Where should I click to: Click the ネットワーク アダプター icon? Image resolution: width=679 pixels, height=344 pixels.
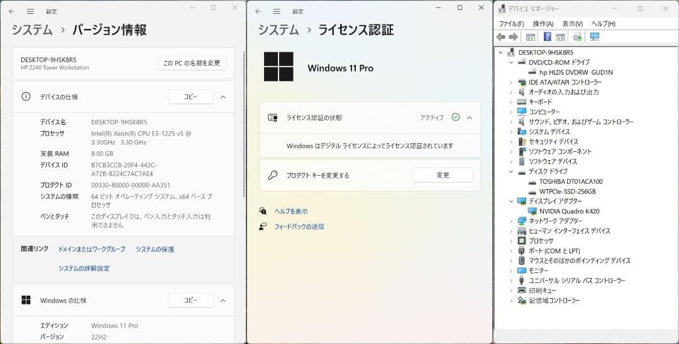tap(522, 221)
